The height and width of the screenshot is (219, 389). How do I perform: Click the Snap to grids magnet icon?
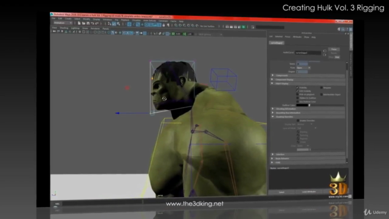tap(176, 26)
